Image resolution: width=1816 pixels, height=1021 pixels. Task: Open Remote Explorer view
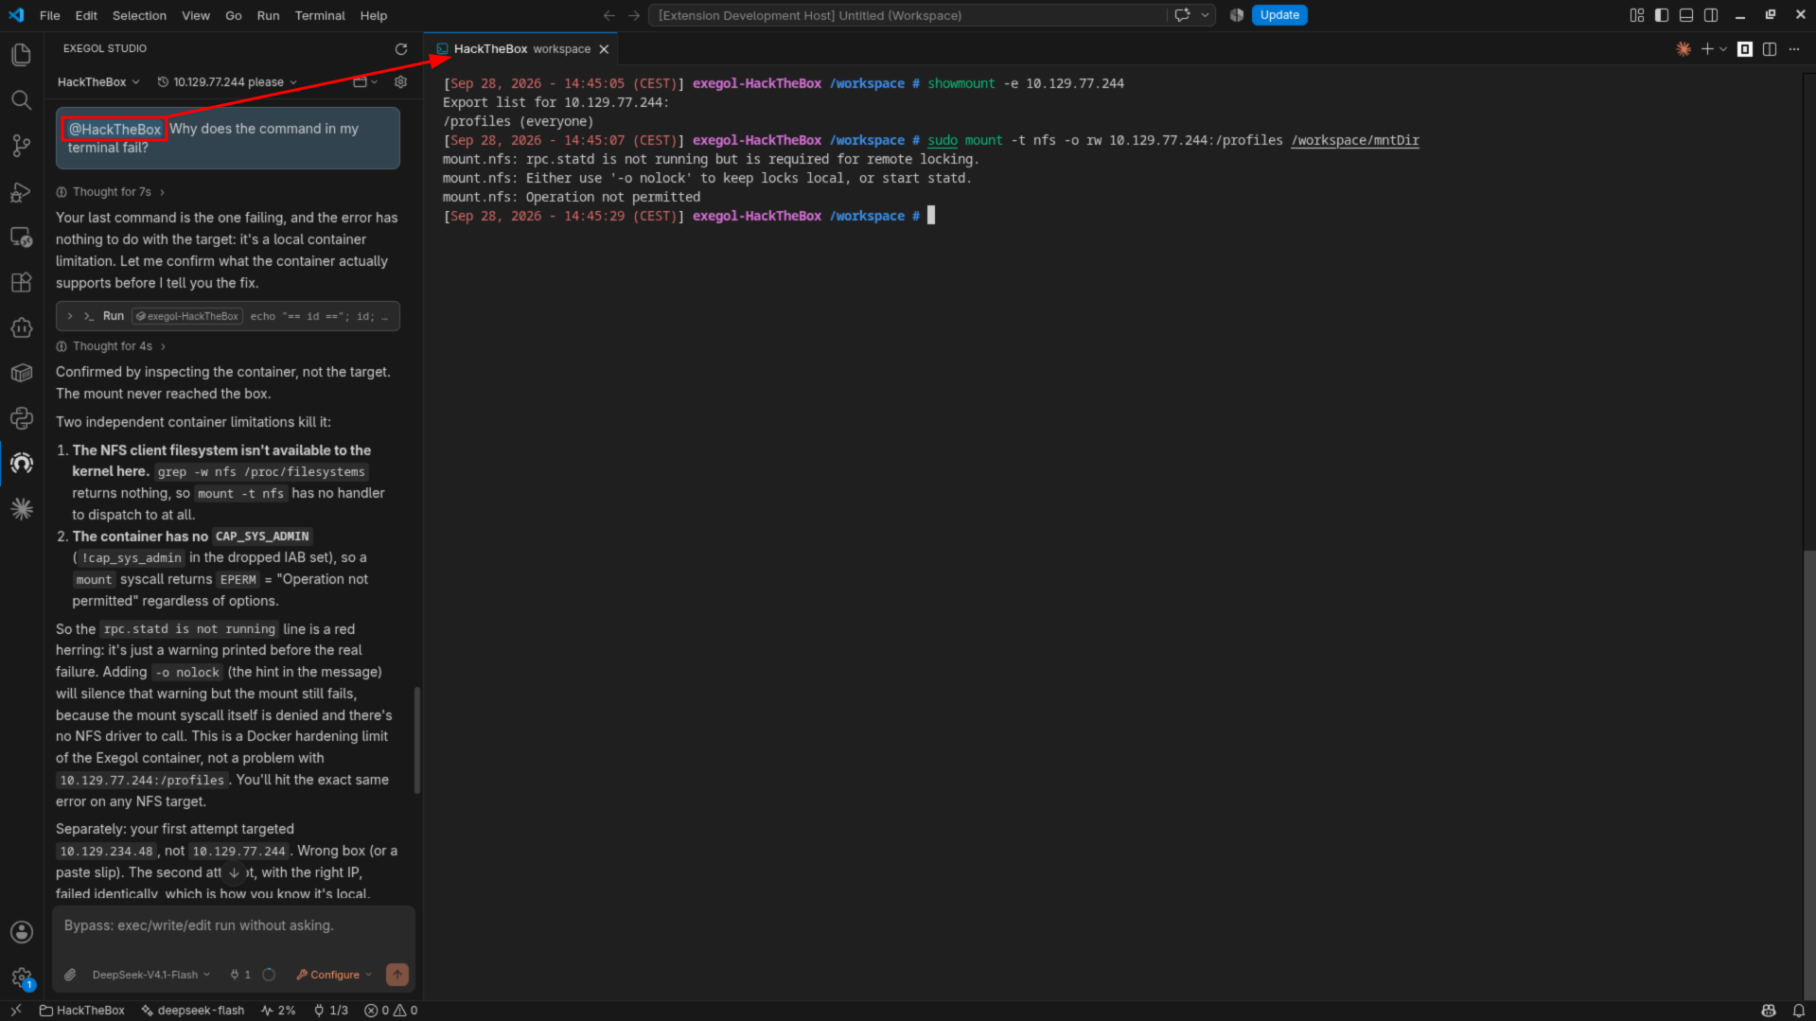tap(21, 238)
